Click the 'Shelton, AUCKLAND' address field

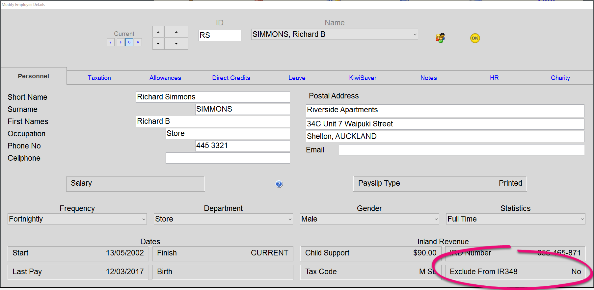click(x=445, y=137)
